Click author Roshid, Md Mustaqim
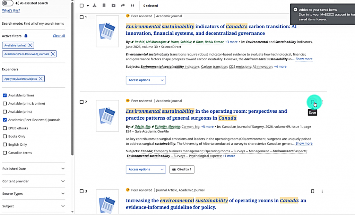 pos(150,42)
